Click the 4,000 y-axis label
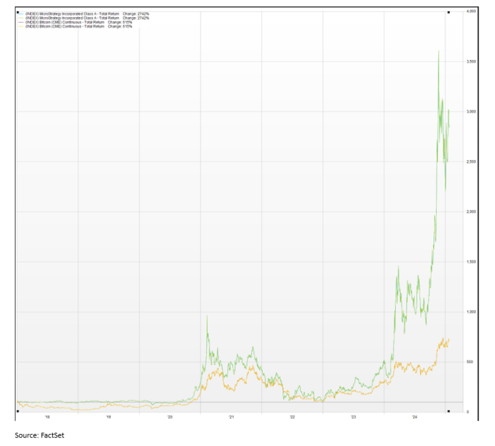495x446 pixels. pos(471,11)
